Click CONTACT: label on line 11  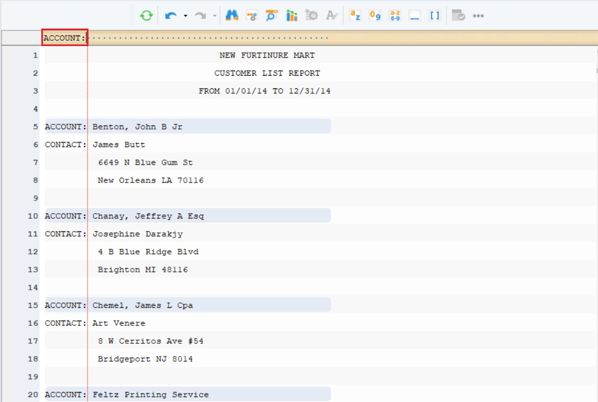click(x=66, y=234)
